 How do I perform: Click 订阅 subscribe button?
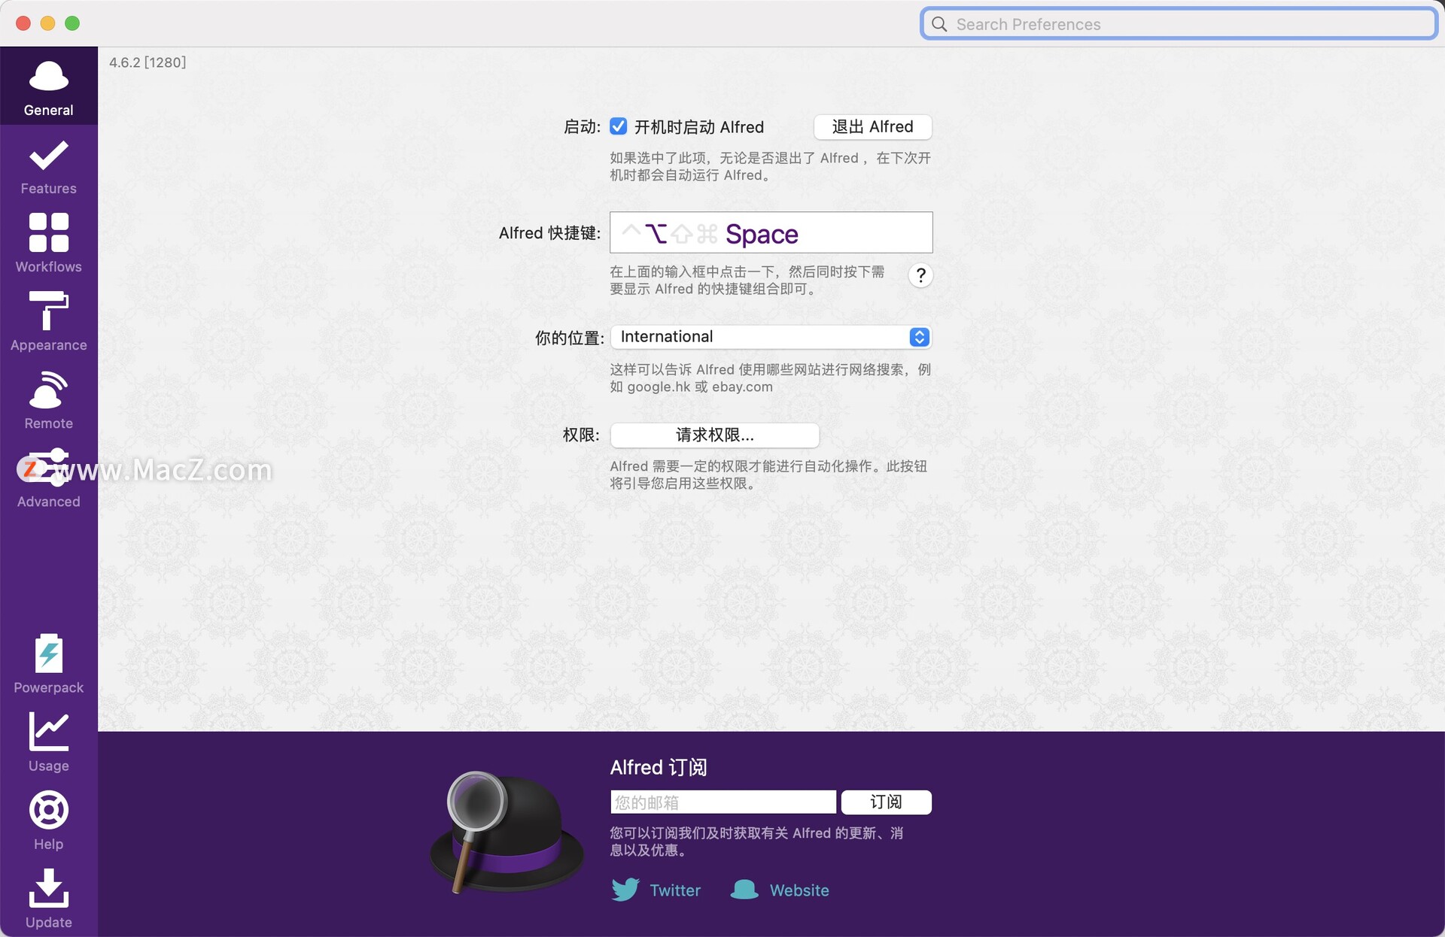[x=886, y=801]
